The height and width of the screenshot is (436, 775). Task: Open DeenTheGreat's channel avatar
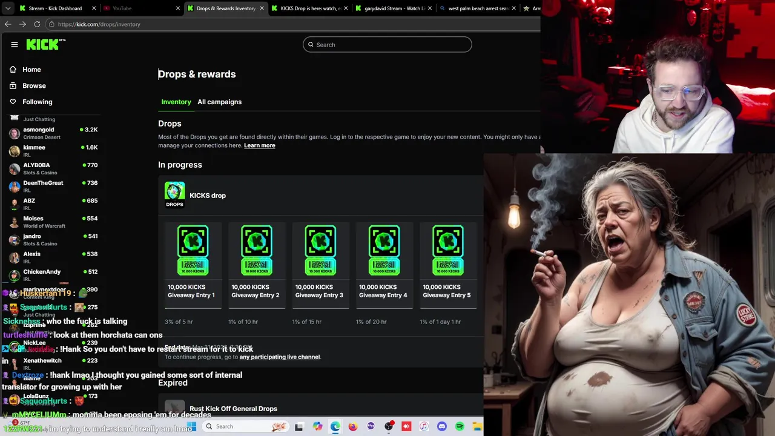(x=15, y=187)
